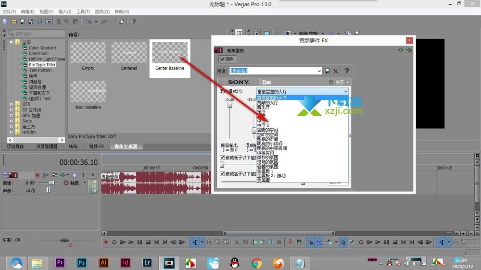This screenshot has width=481, height=270.
Task: Click the Cut scissors toolbar icon
Action: coord(59,22)
